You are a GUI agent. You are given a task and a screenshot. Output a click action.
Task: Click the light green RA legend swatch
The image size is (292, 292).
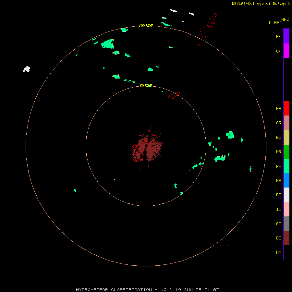(286, 166)
